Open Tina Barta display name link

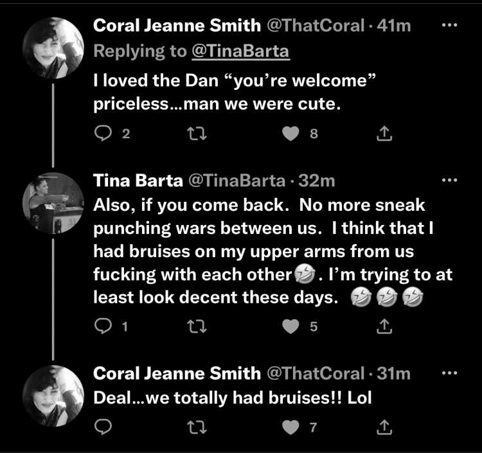coord(138,180)
